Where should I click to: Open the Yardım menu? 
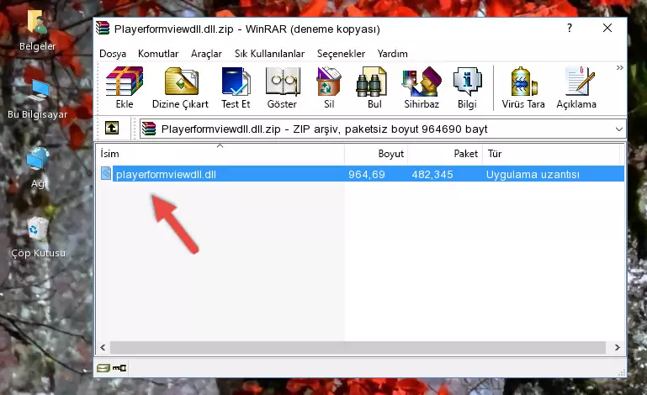[392, 54]
